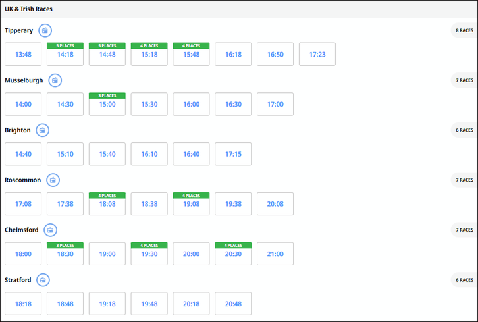
Task: Click Chelmsford 20:30 race
Action: click(x=233, y=254)
